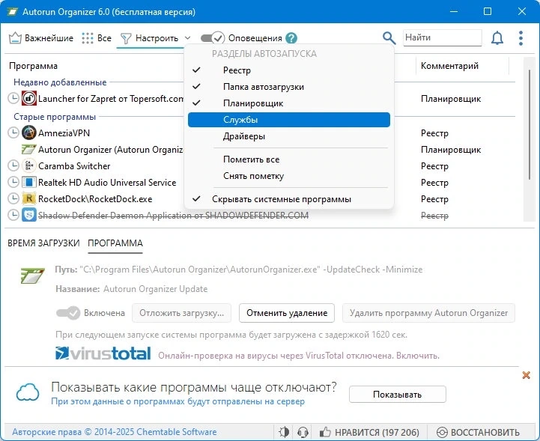The height and width of the screenshot is (441, 540).
Task: Collapse the Настроить dropdown arrow
Action: (187, 37)
